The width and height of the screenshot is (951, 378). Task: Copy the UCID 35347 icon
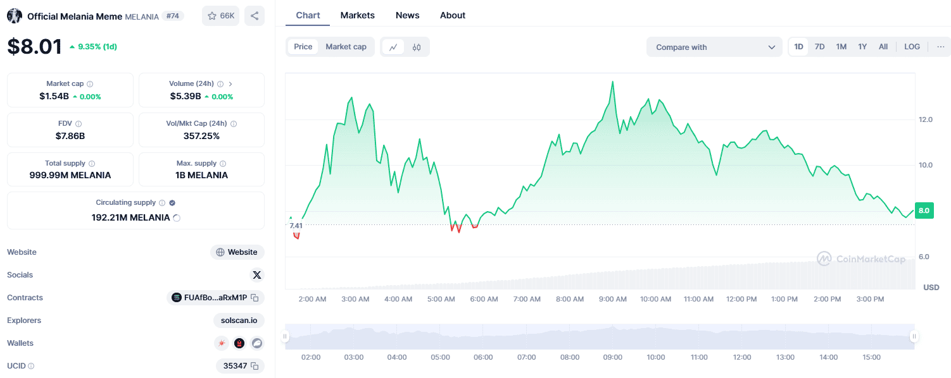tap(255, 366)
